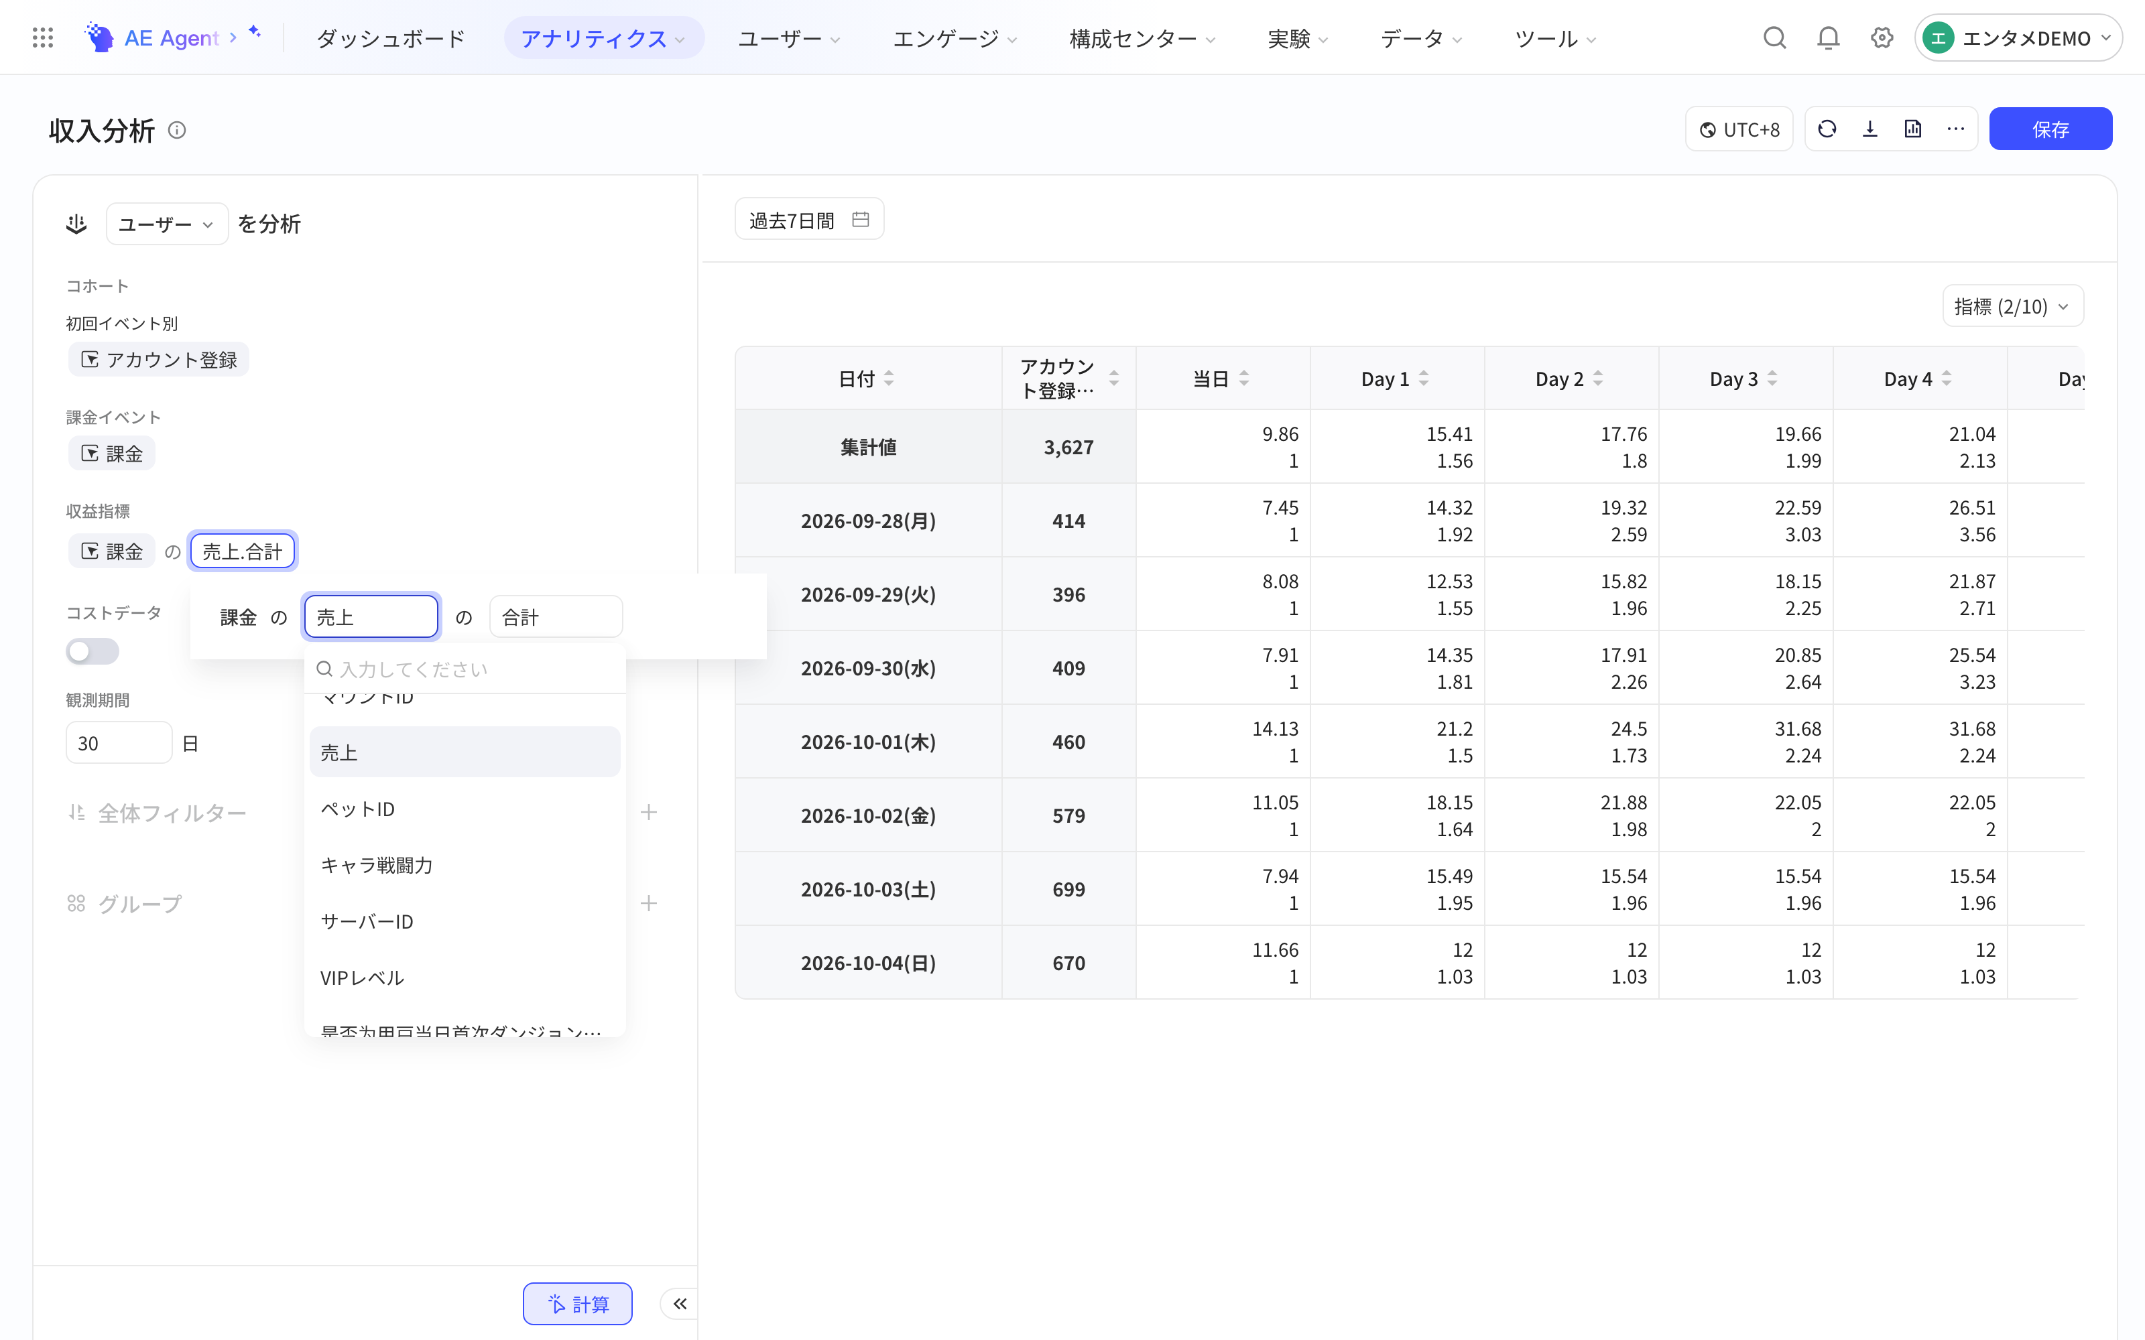Select ペットID in the property list
This screenshot has height=1340, width=2145.
point(465,809)
